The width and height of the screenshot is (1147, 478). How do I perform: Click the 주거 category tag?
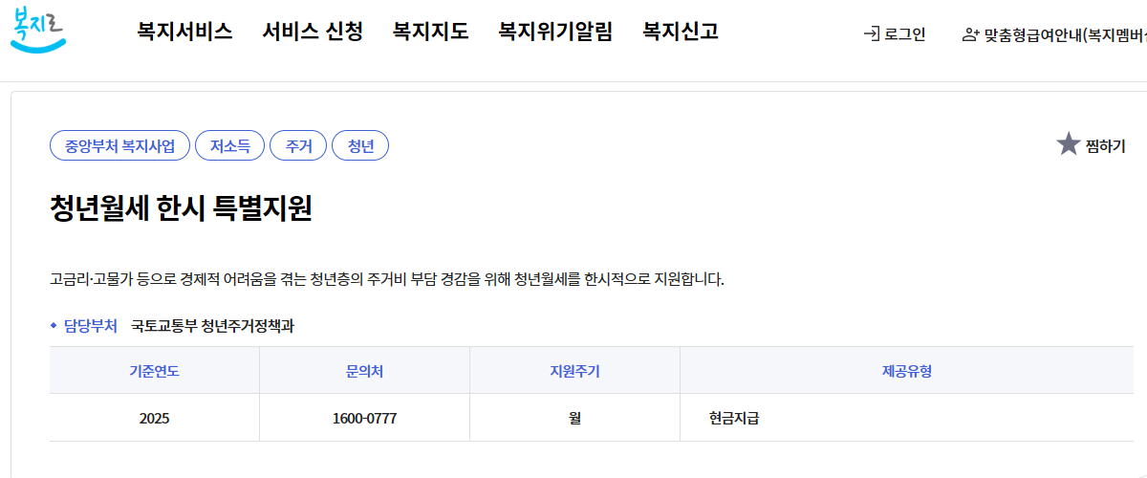[x=299, y=146]
